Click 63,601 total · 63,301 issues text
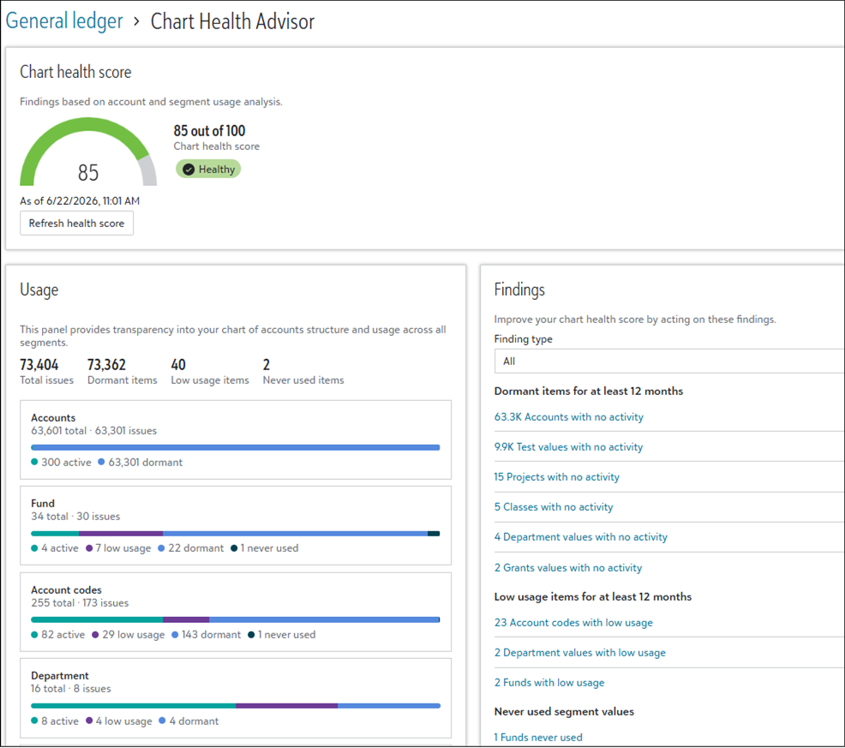This screenshot has width=845, height=748. [x=93, y=431]
